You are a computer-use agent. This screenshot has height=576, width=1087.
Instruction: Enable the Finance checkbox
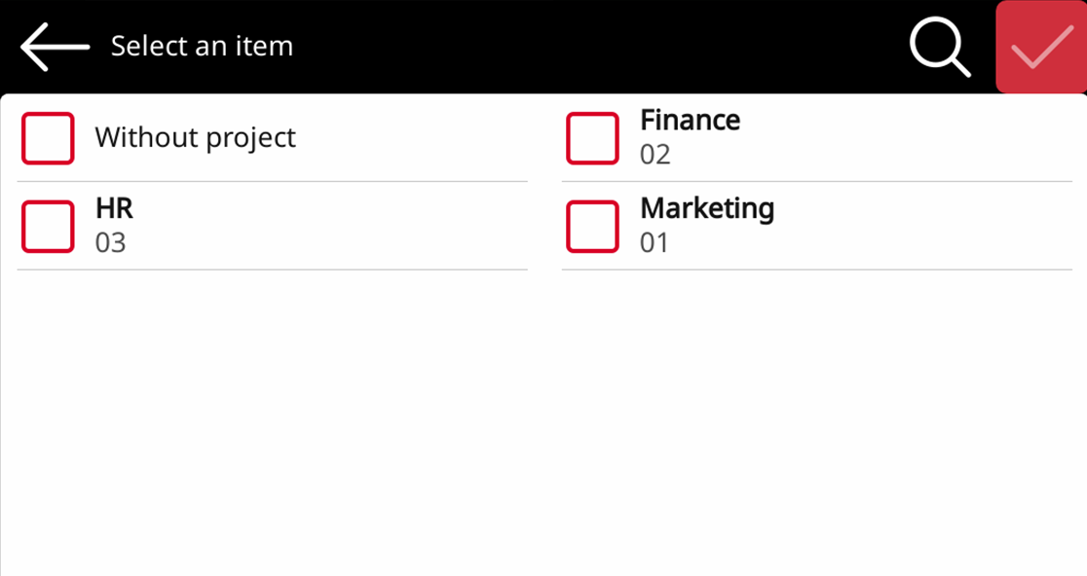click(592, 138)
